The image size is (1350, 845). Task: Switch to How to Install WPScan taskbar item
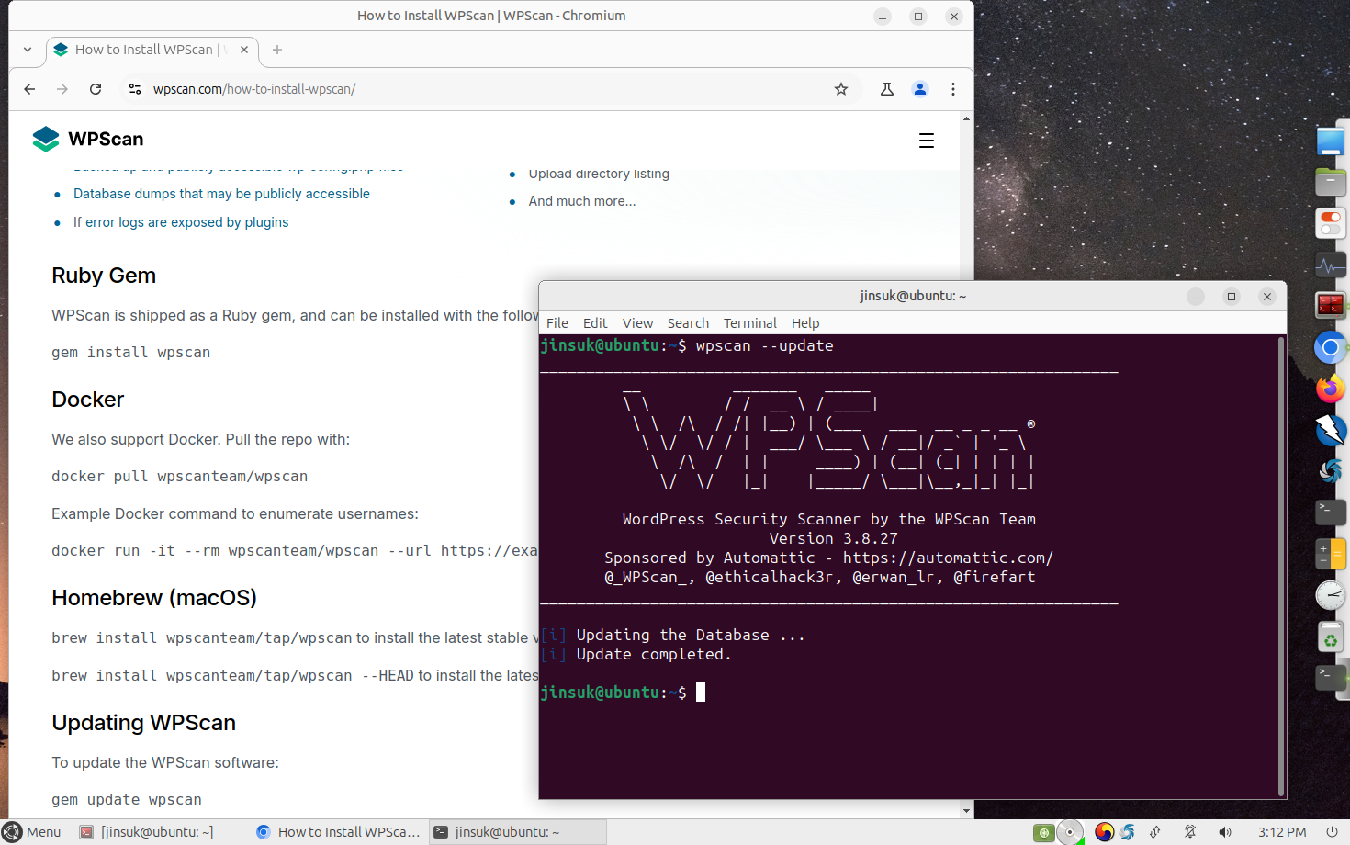tap(338, 832)
